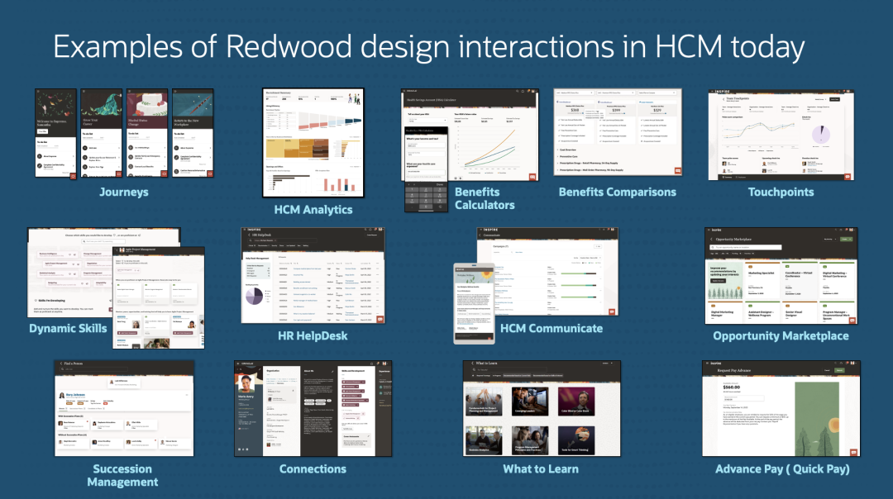This screenshot has height=499, width=893.
Task: Open the 'Tools for Smart Thinking' card
Action: (575, 440)
